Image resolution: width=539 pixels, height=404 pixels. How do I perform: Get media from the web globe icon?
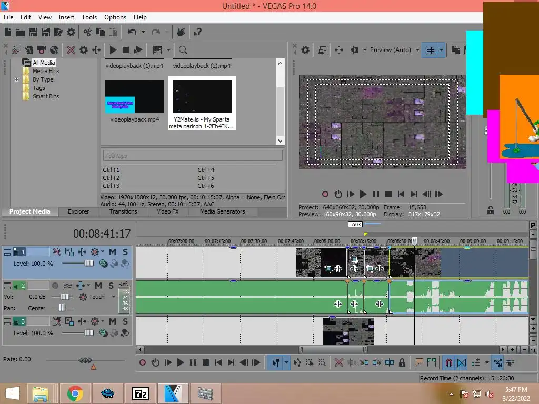click(54, 50)
